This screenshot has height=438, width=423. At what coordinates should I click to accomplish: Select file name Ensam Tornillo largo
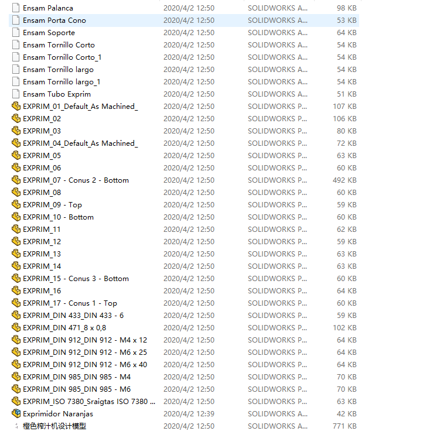pos(58,70)
